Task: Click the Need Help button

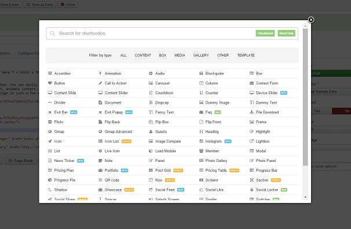Action: (x=286, y=34)
